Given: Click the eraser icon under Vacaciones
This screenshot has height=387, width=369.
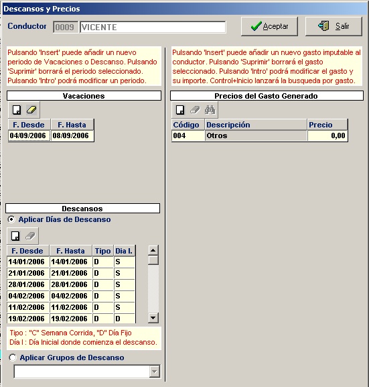Looking at the screenshot, I should pyautogui.click(x=31, y=110).
